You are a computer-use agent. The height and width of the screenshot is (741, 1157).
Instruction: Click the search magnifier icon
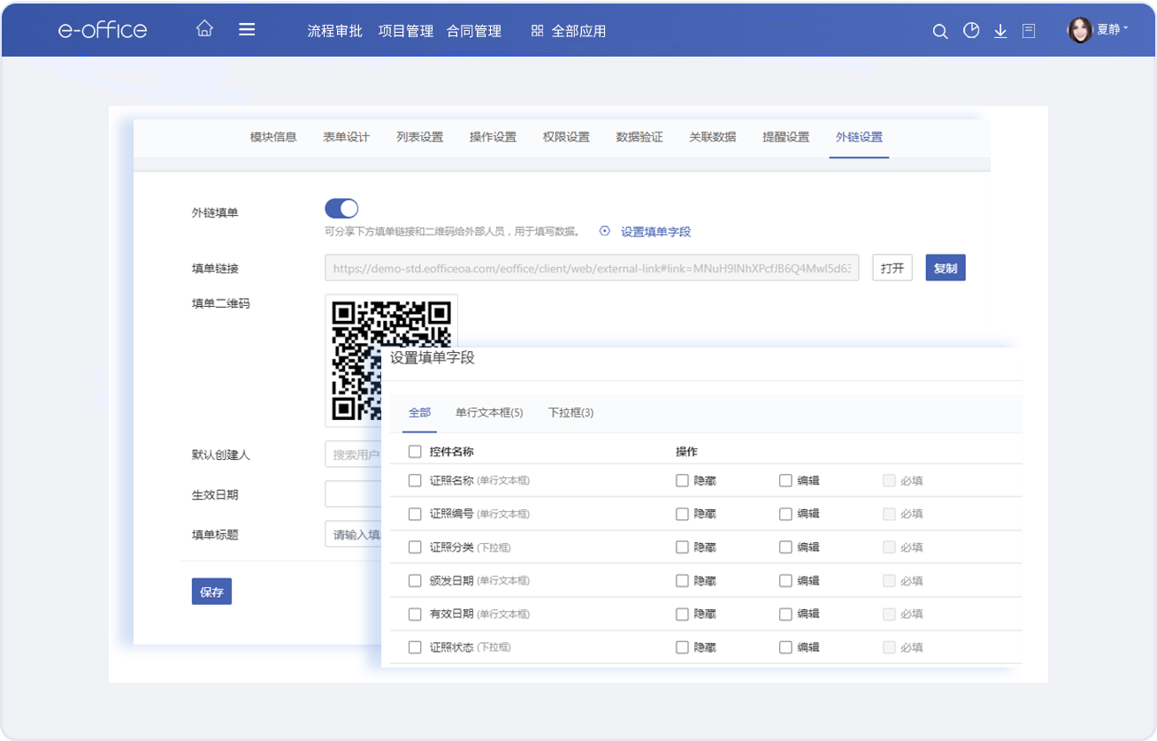coord(940,31)
